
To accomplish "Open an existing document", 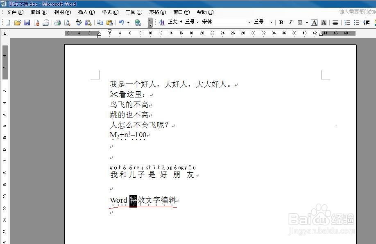I will pos(17,22).
